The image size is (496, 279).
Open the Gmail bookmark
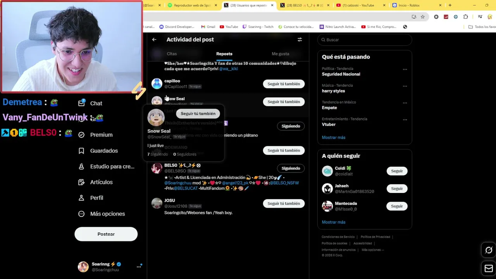click(208, 27)
